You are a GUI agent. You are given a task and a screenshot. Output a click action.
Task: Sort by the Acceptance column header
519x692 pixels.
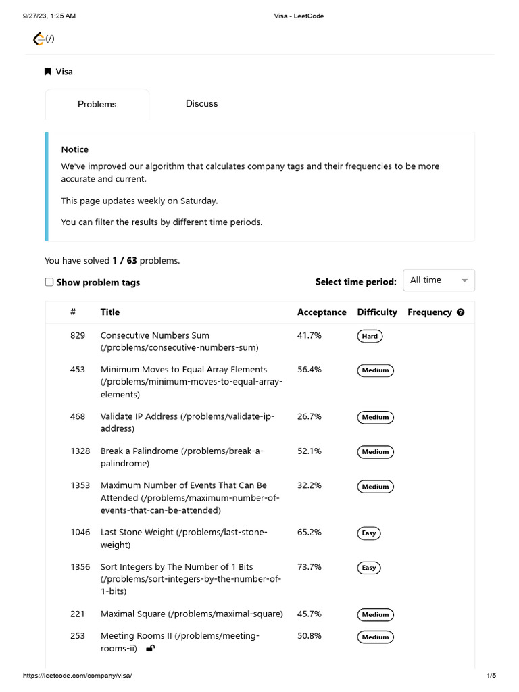(x=322, y=312)
